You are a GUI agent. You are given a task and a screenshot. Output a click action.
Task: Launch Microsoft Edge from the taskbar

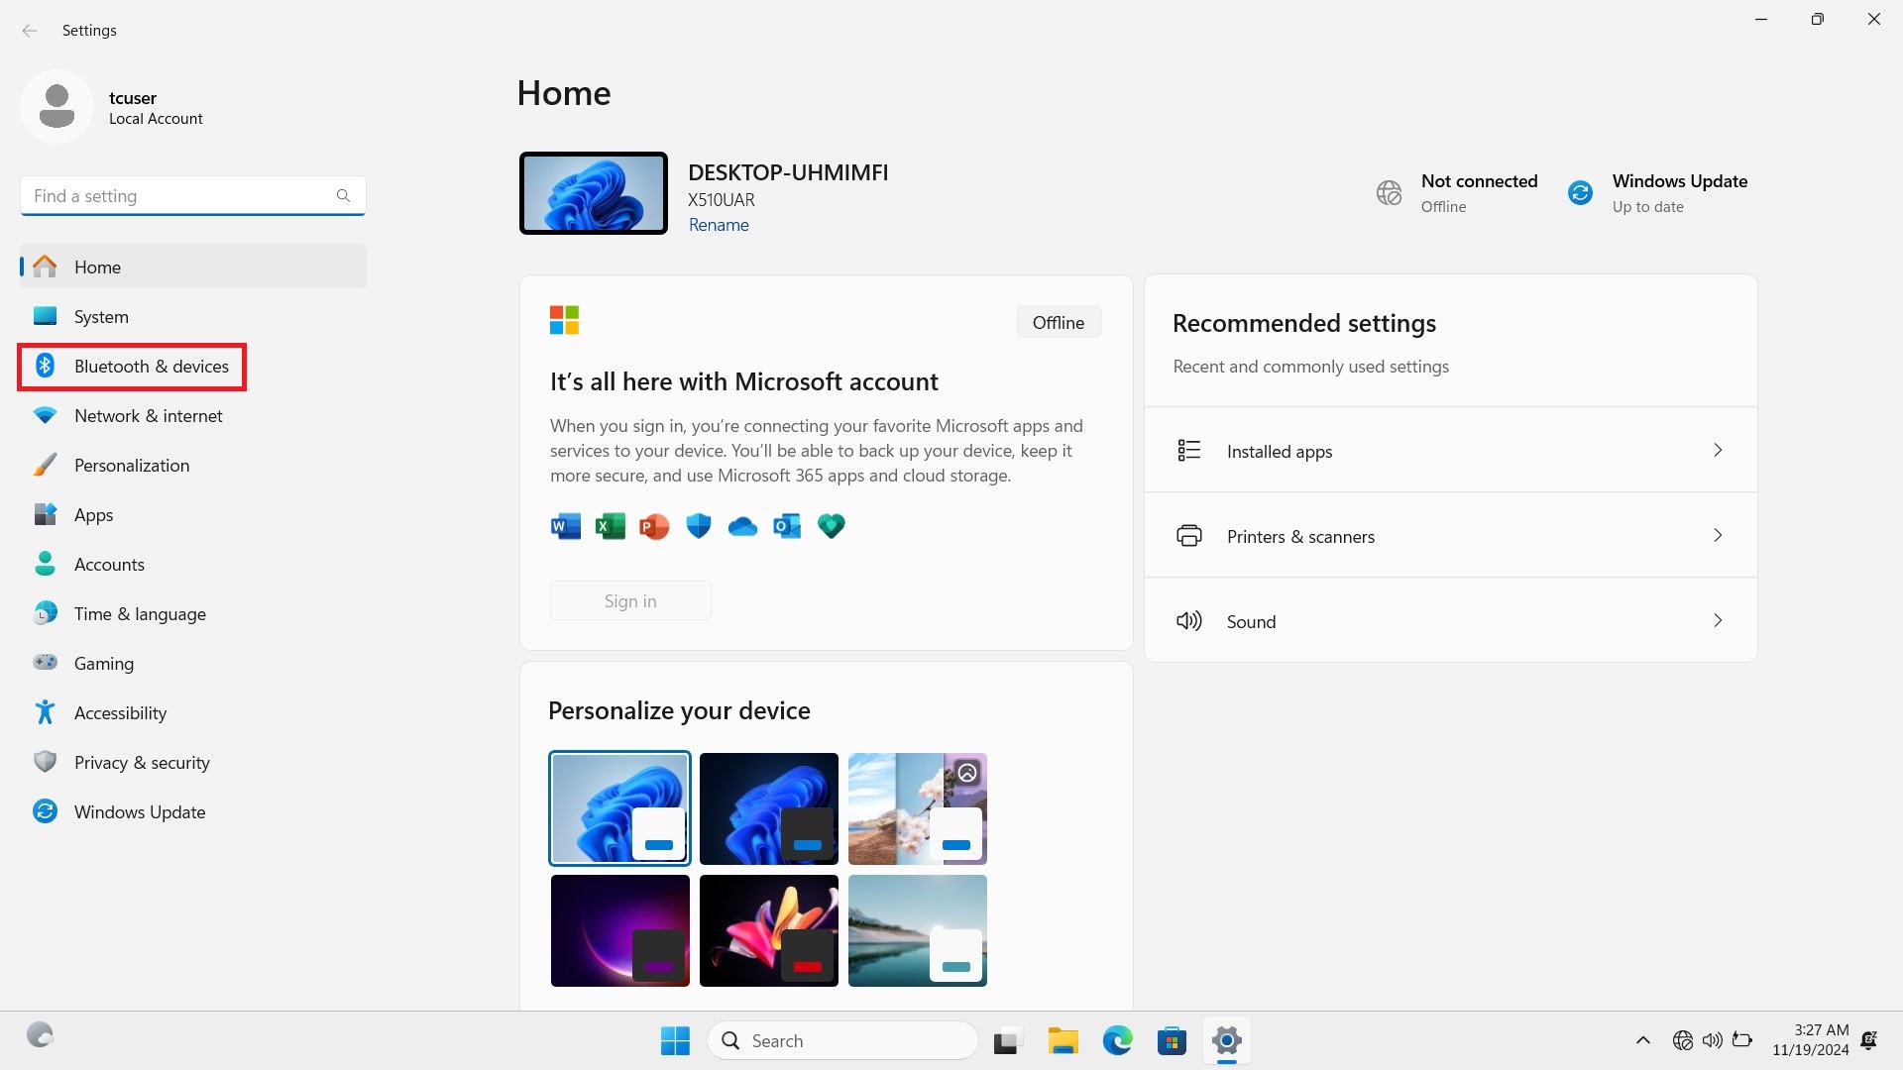coord(1118,1040)
